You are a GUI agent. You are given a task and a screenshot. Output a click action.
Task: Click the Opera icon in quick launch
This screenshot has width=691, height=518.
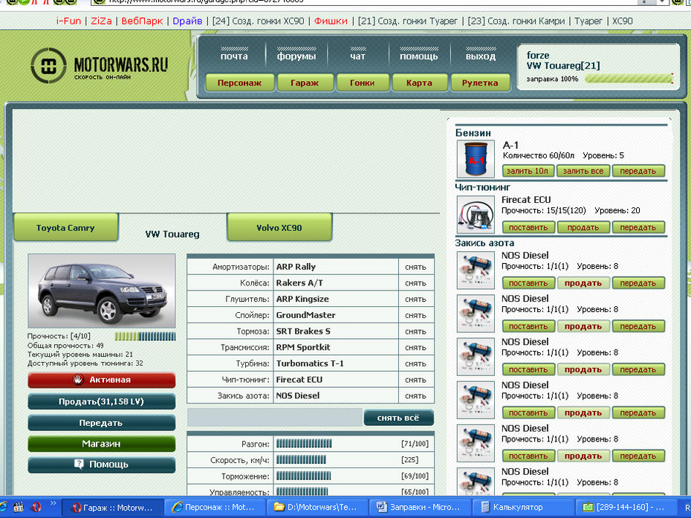point(36,507)
